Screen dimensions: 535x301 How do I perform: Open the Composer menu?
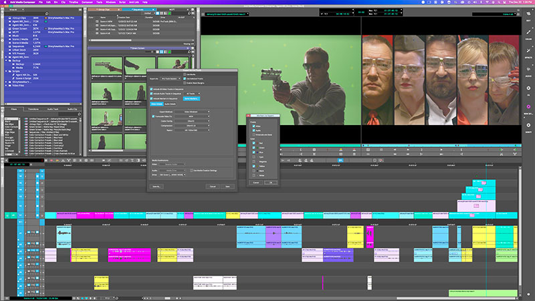(x=88, y=2)
